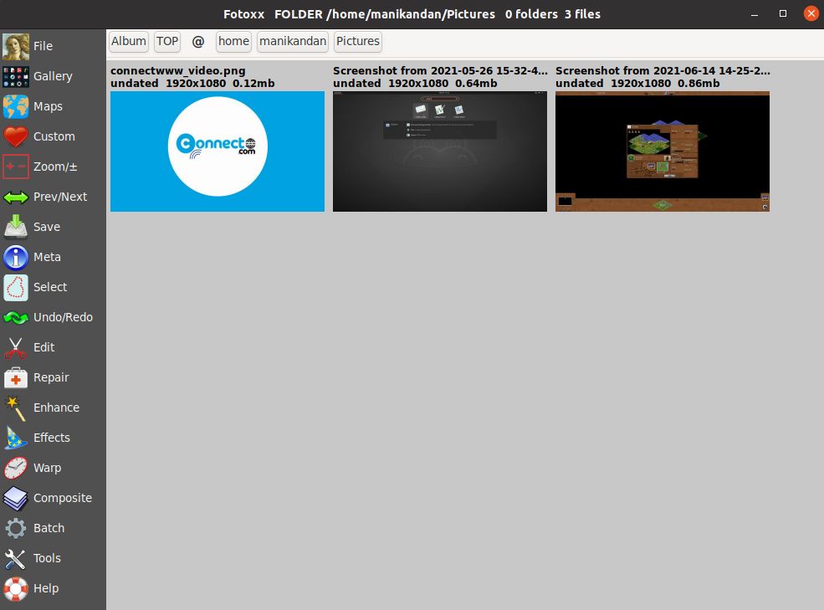
Task: Minimize the Fotoxx window
Action: 755,14
